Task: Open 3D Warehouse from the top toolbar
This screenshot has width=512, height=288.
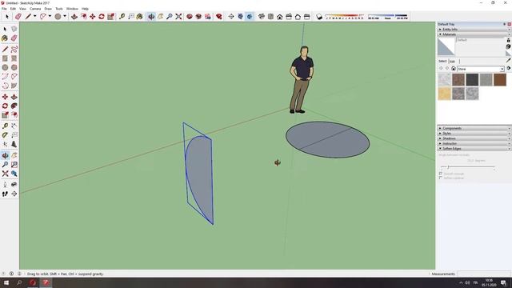Action: click(190, 16)
